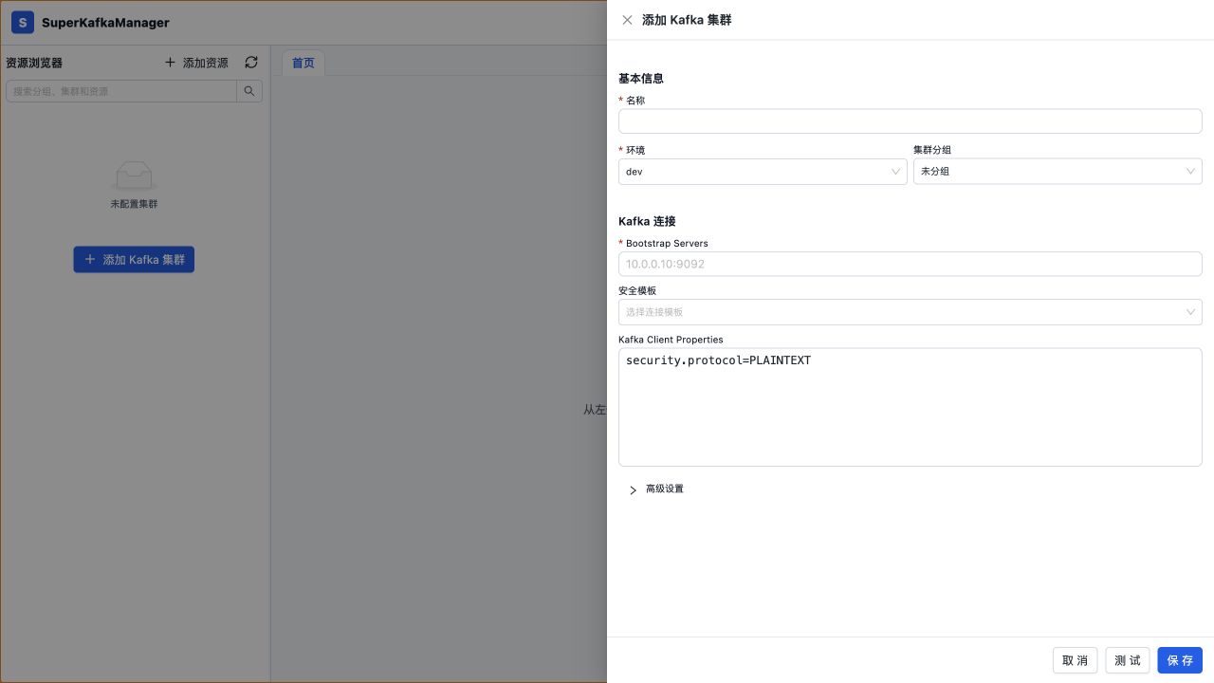Click the 资源浏览器 panel title
The height and width of the screenshot is (683, 1214).
(x=34, y=63)
